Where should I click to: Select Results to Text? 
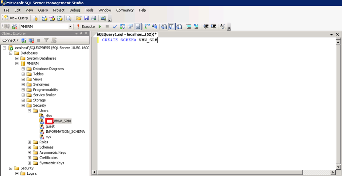[x=164, y=27]
